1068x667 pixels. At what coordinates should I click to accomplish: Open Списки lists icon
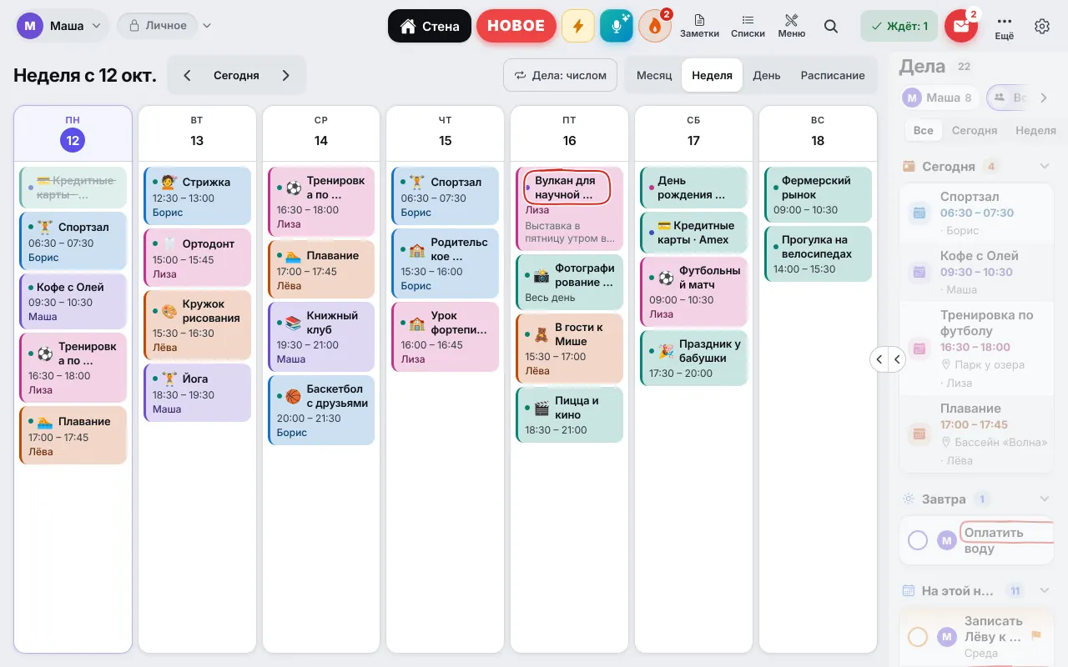748,26
